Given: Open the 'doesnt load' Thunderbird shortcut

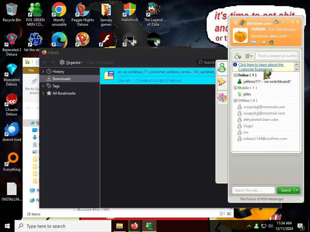Looking at the screenshot, I should pos(12,132).
